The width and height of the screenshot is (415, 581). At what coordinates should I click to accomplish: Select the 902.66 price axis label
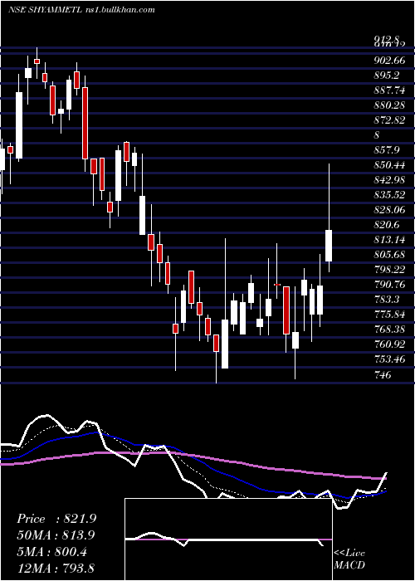388,61
